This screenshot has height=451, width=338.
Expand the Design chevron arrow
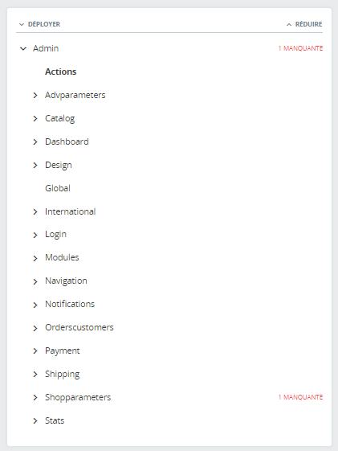pos(35,165)
